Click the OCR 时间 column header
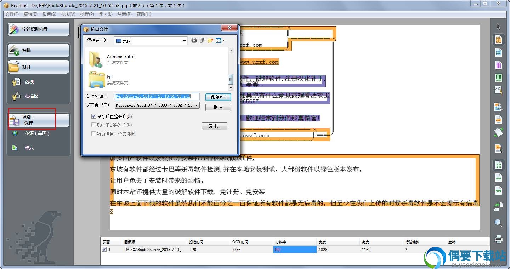The height and width of the screenshot is (269, 510). pos(252,242)
